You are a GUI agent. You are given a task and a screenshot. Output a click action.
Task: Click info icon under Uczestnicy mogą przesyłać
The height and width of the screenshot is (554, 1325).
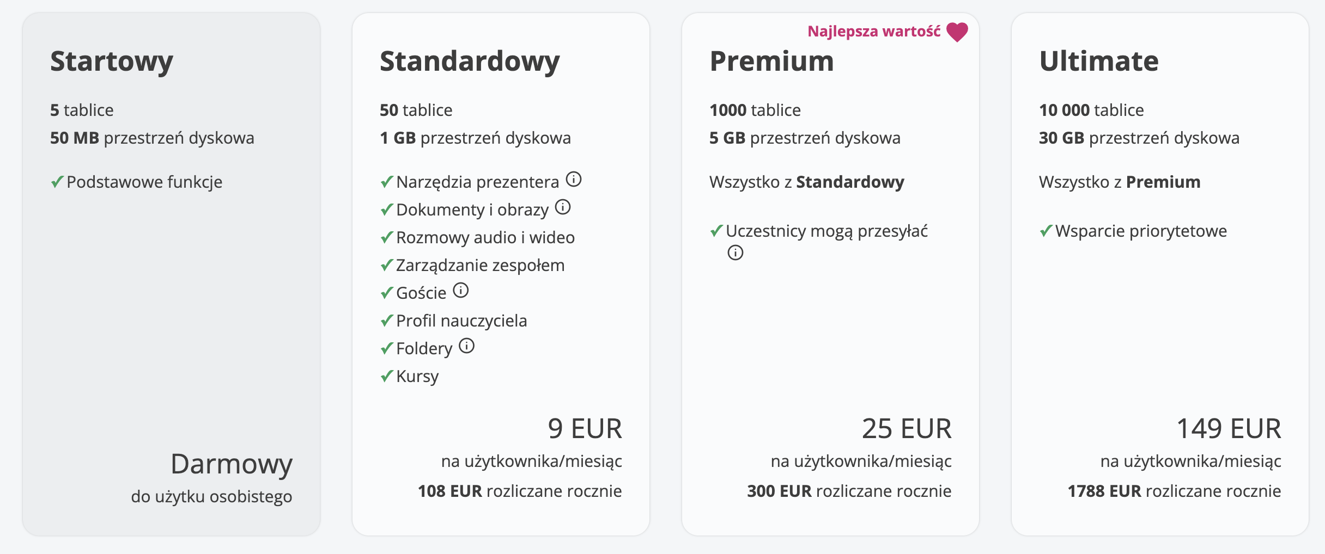pos(736,253)
